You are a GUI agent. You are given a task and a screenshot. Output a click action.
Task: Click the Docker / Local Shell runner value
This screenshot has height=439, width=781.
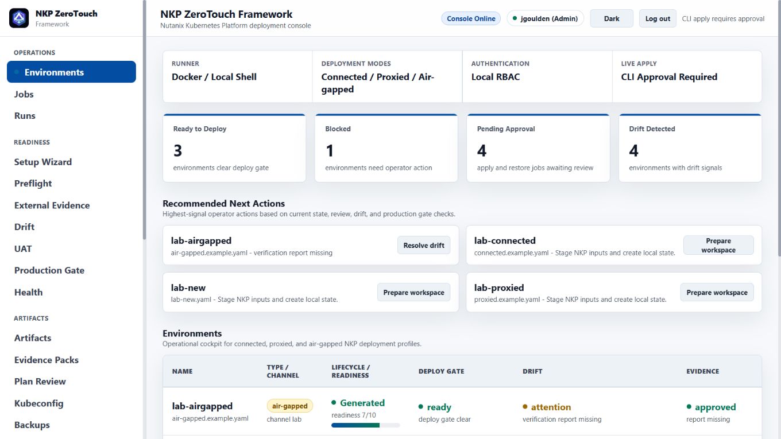[x=214, y=77]
